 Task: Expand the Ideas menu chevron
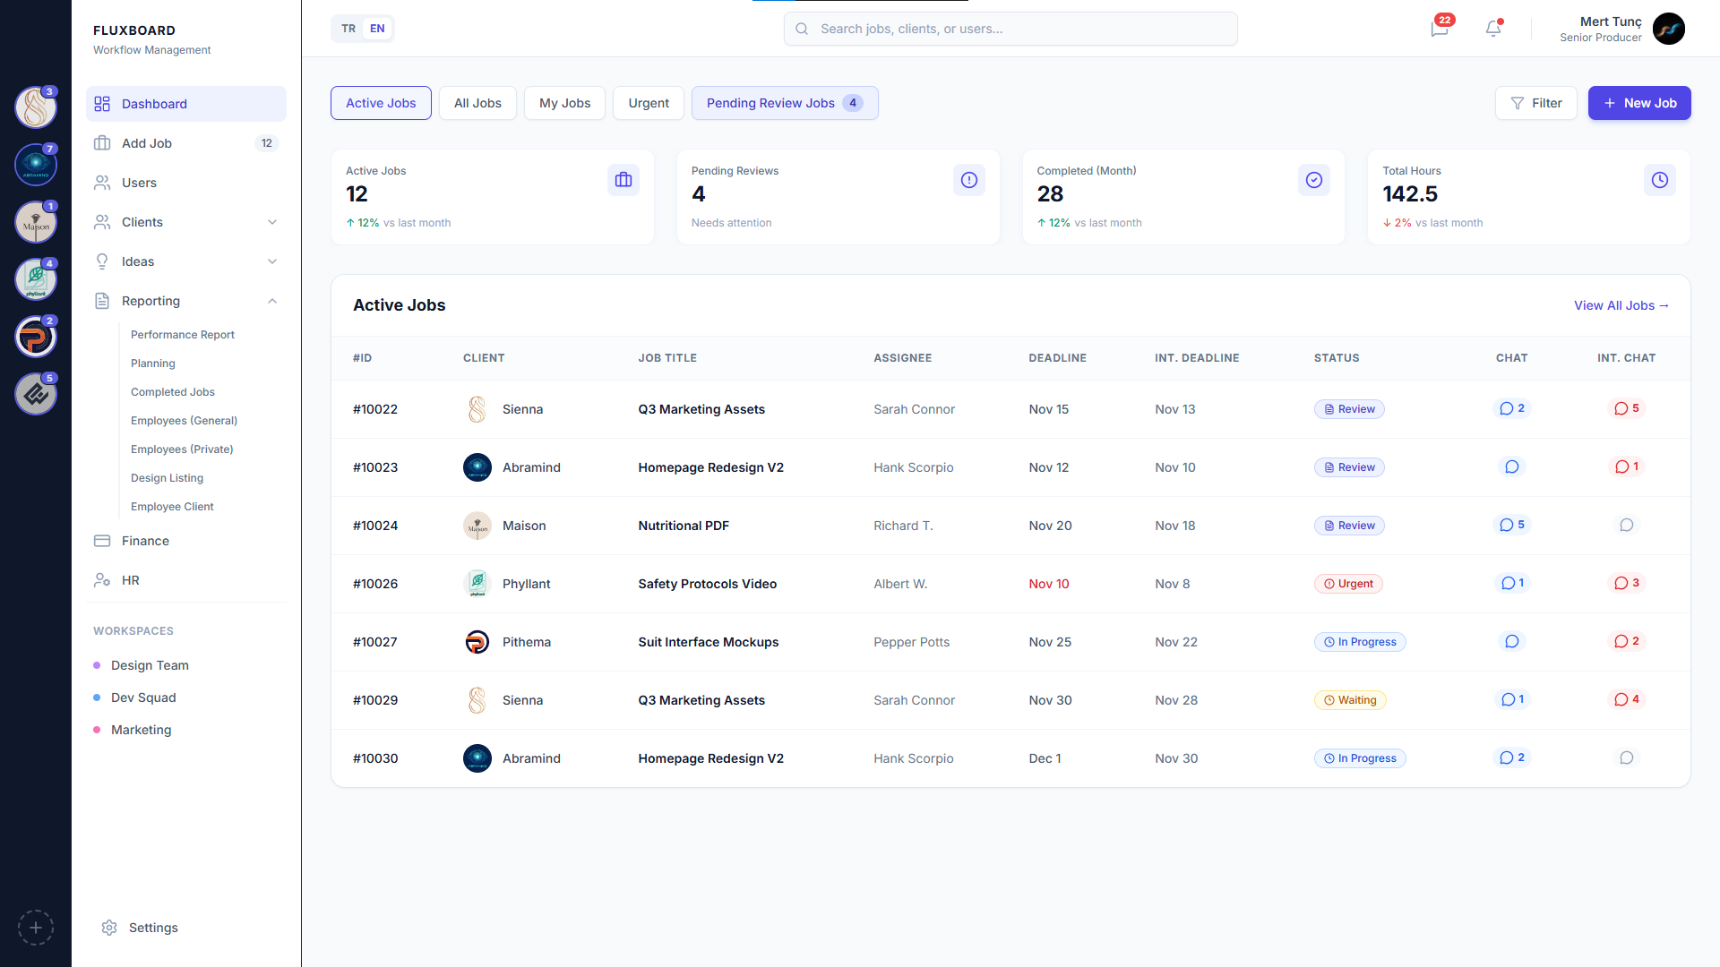point(272,261)
